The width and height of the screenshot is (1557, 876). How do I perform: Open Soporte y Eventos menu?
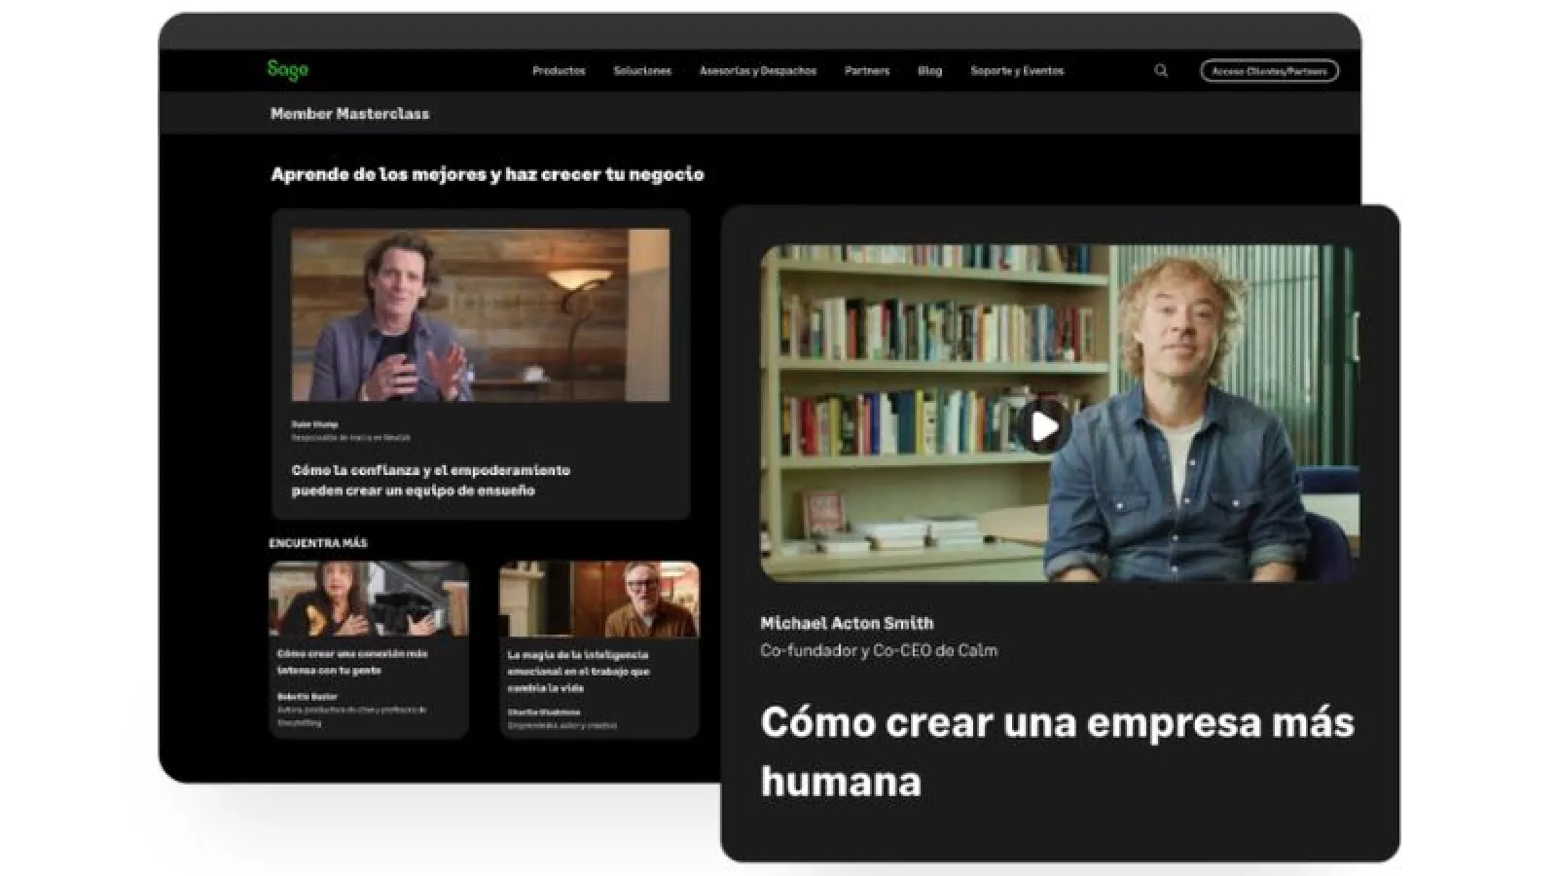click(x=1017, y=71)
